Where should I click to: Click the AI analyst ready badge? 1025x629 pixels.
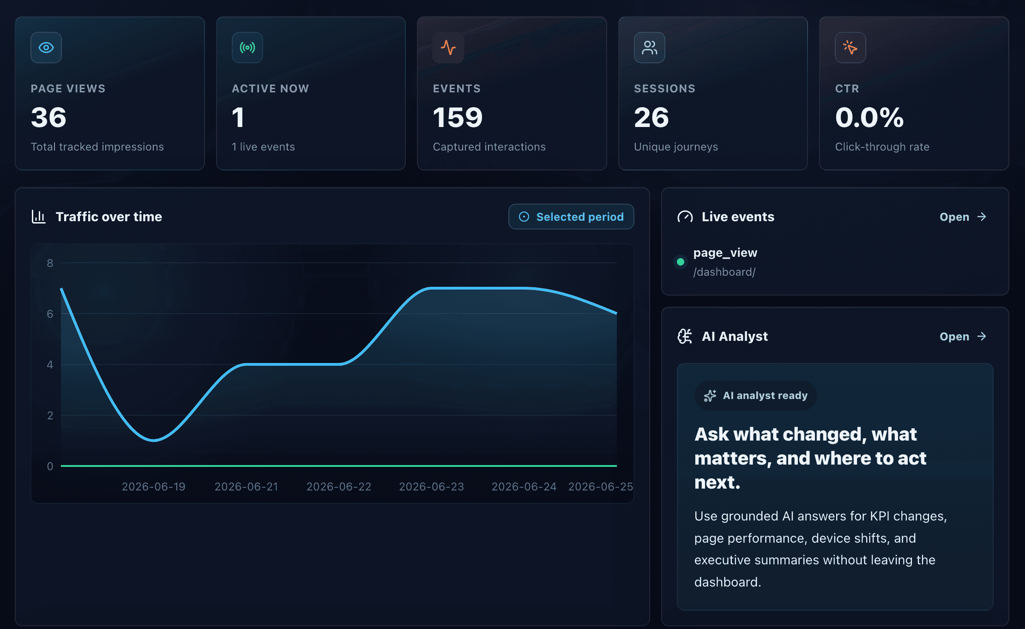click(x=755, y=396)
